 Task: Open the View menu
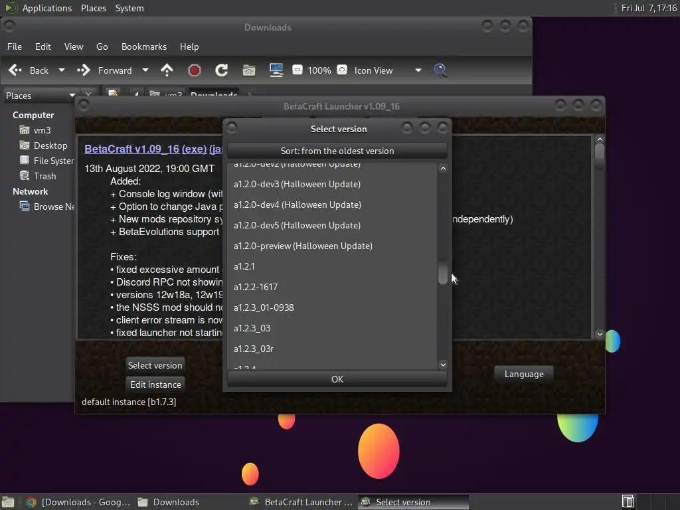pyautogui.click(x=74, y=46)
